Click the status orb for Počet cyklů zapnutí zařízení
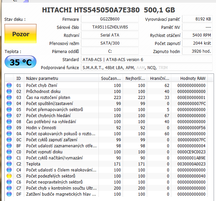The image size is (216, 201). coord(9,140)
